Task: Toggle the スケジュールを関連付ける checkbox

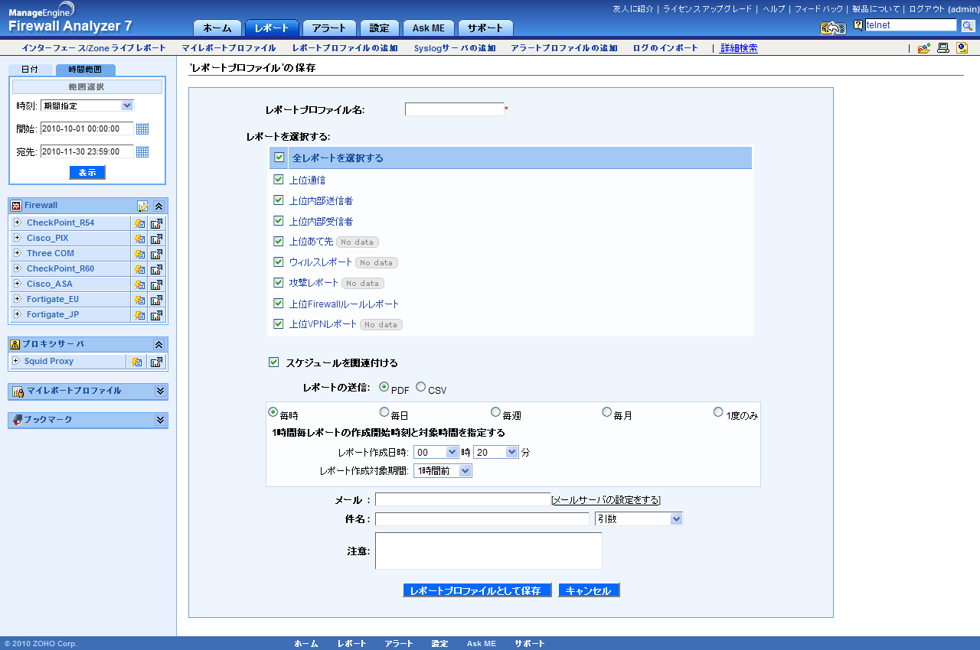Action: click(274, 362)
